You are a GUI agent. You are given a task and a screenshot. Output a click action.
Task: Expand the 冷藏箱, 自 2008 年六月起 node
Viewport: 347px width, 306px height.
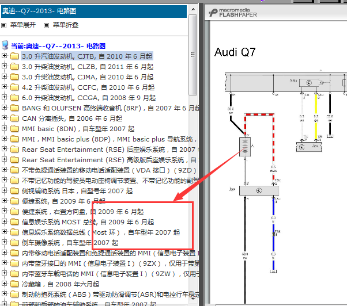4,283
